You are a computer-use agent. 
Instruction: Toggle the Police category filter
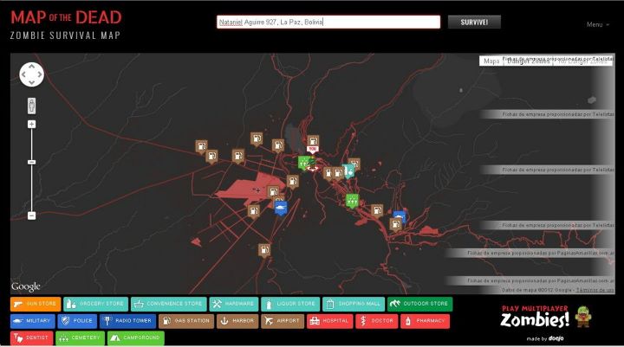(77, 321)
